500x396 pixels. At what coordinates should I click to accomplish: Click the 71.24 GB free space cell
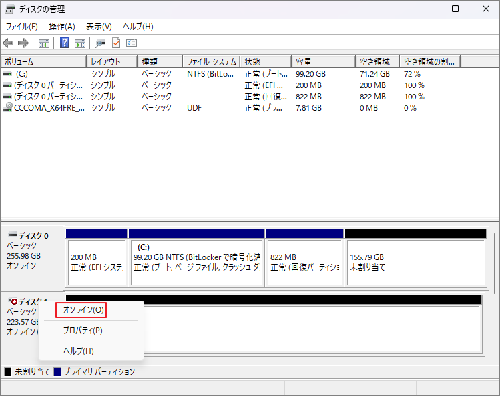point(374,74)
